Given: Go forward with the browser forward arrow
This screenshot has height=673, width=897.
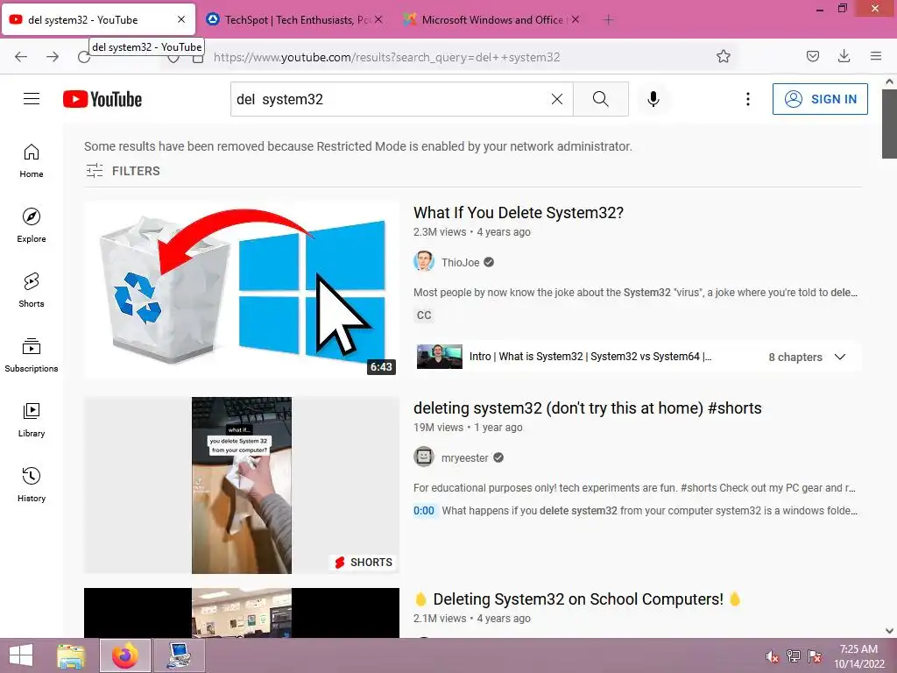Looking at the screenshot, I should pos(53,57).
